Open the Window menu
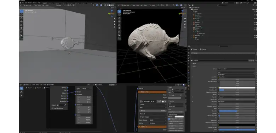This screenshot has width=276, height=133. [35, 3]
